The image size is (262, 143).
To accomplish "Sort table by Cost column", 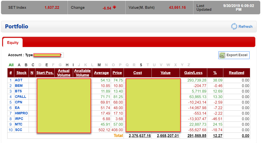I will tap(137, 73).
